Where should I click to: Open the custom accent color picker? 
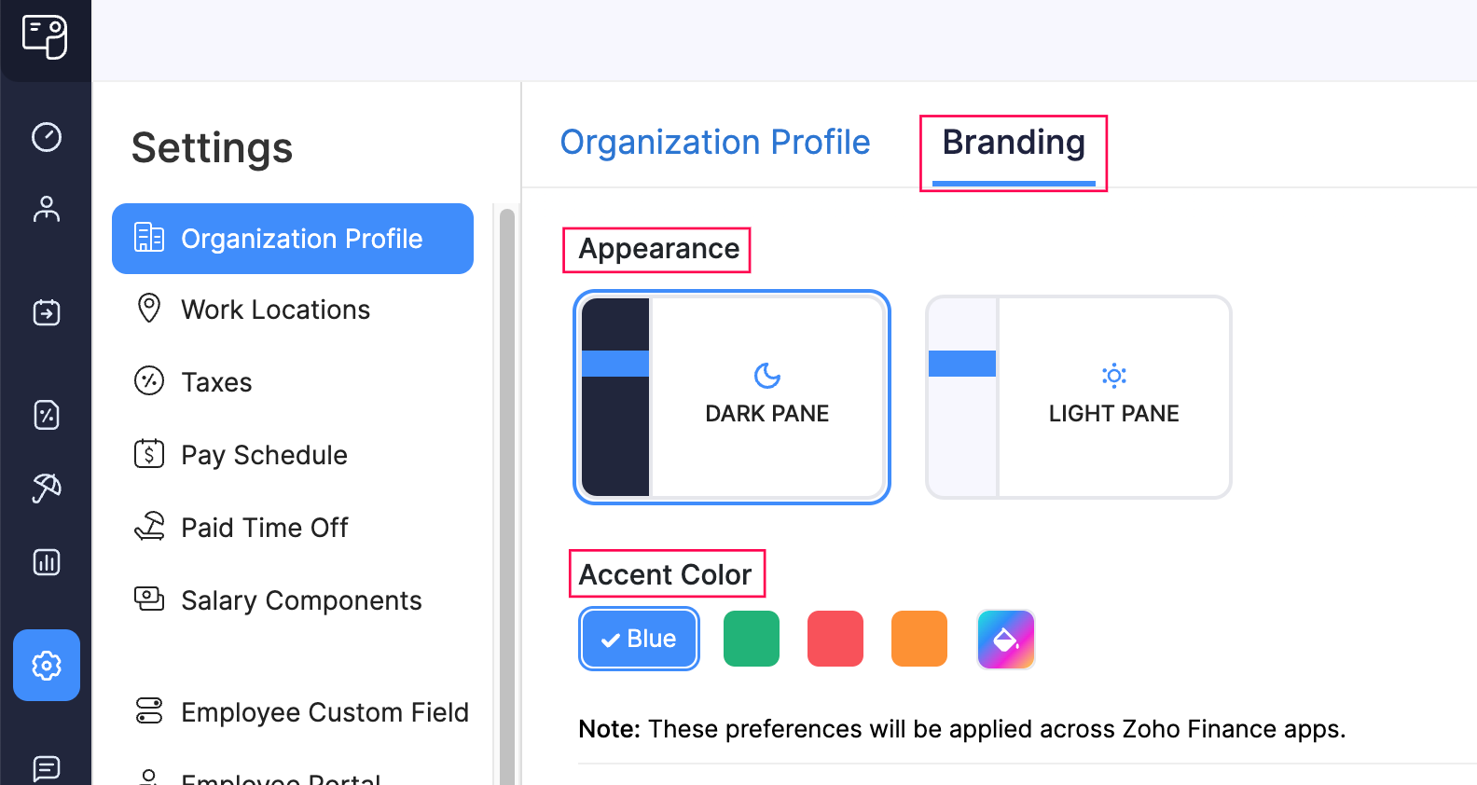1005,639
